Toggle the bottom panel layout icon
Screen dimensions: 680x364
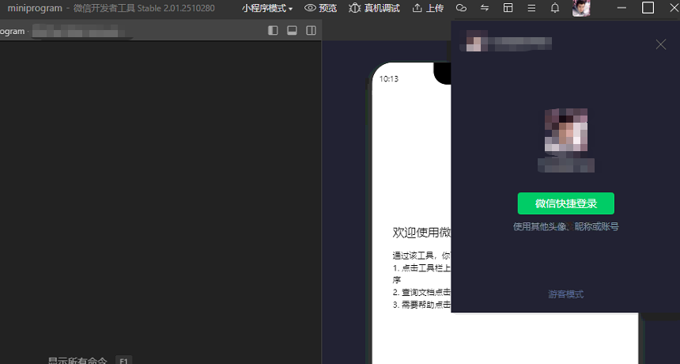point(292,30)
